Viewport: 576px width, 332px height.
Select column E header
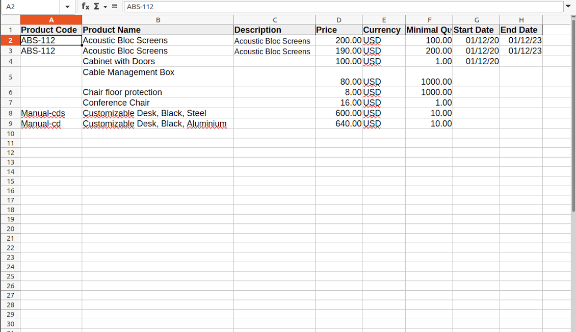(384, 20)
